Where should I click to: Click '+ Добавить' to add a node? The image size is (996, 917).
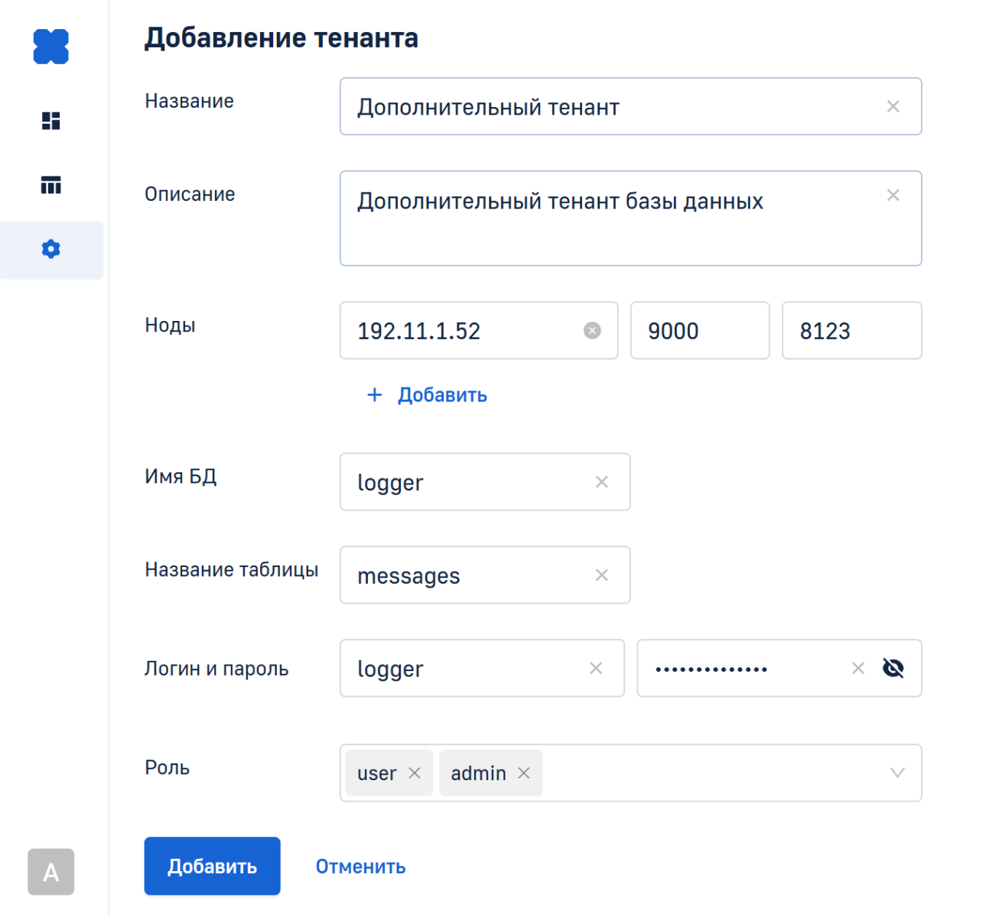pyautogui.click(x=428, y=395)
